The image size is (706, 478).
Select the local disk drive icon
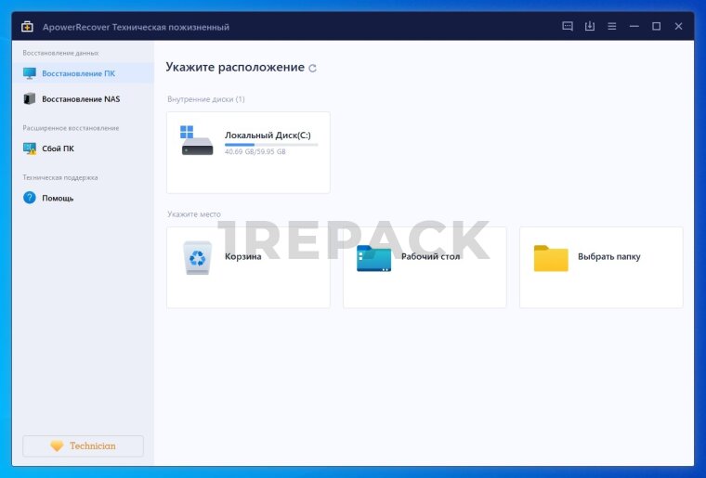click(x=197, y=141)
